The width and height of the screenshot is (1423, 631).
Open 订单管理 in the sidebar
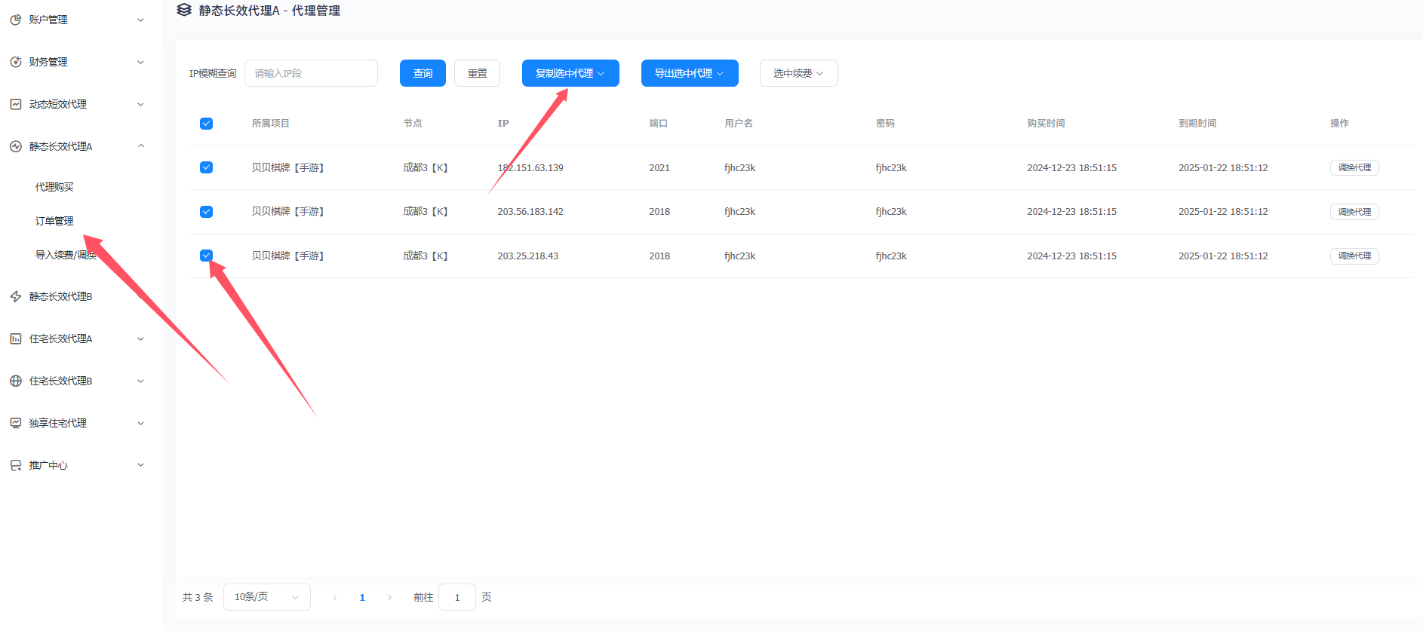(54, 221)
